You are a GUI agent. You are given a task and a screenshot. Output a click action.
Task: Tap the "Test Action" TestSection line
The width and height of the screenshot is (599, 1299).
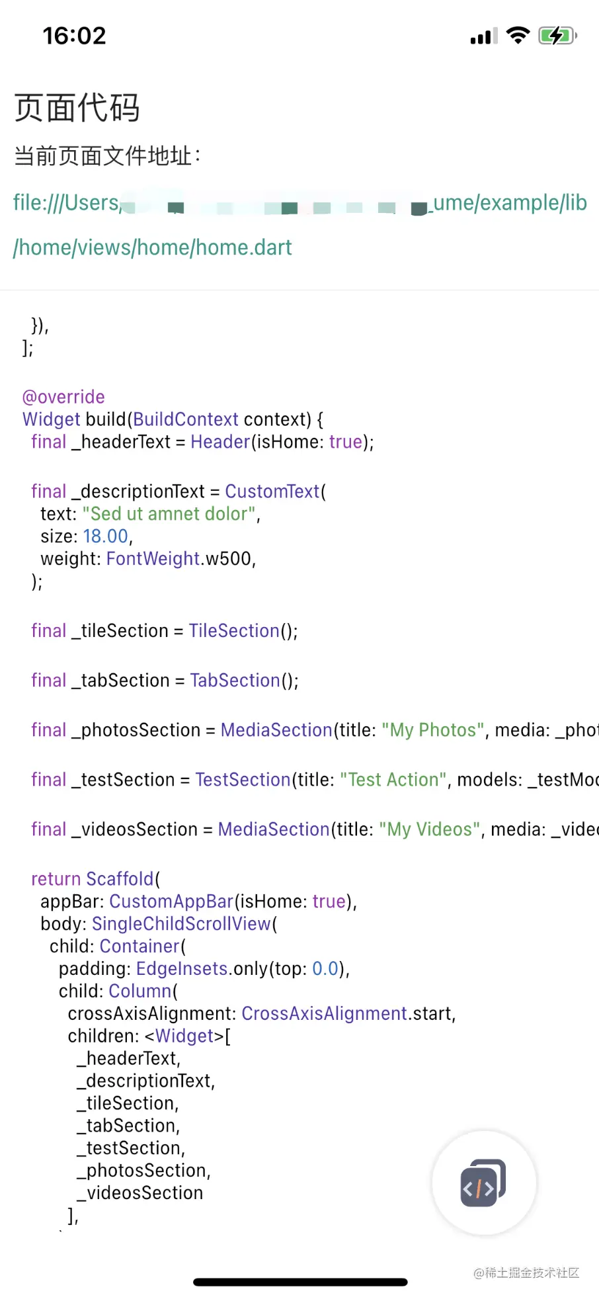click(311, 780)
